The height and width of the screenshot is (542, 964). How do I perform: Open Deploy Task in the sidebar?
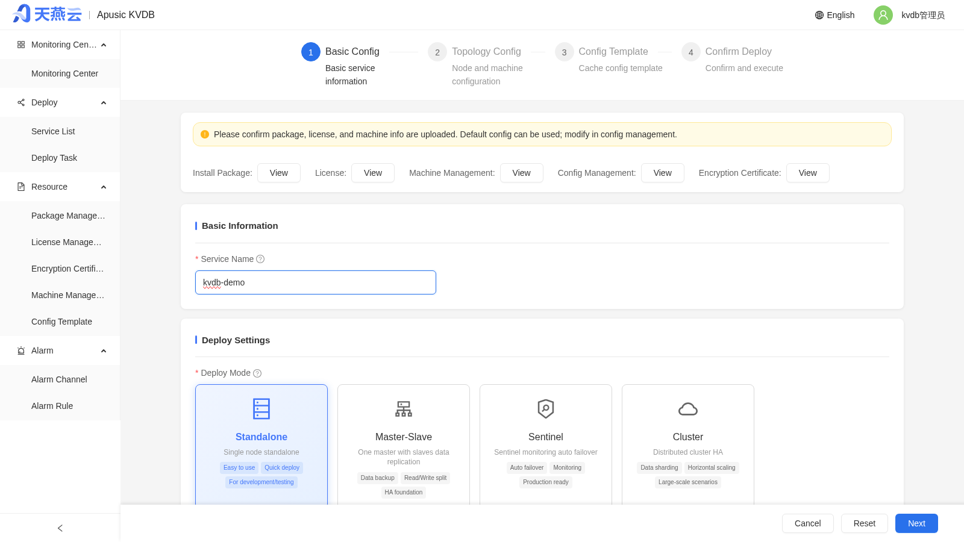pos(60,158)
